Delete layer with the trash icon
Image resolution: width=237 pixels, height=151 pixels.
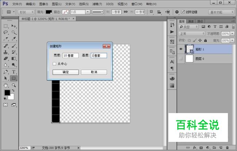227,147
